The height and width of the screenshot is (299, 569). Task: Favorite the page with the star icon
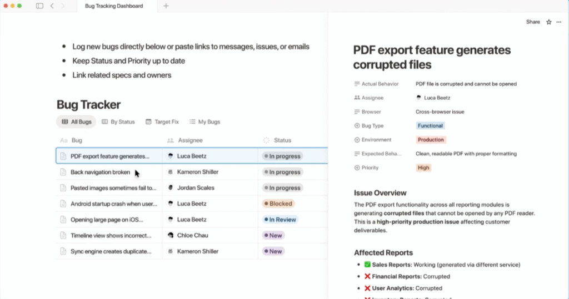(549, 22)
